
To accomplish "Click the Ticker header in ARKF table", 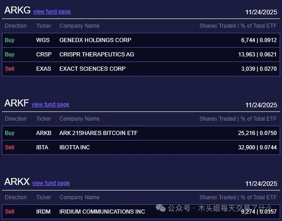I will click(x=44, y=119).
